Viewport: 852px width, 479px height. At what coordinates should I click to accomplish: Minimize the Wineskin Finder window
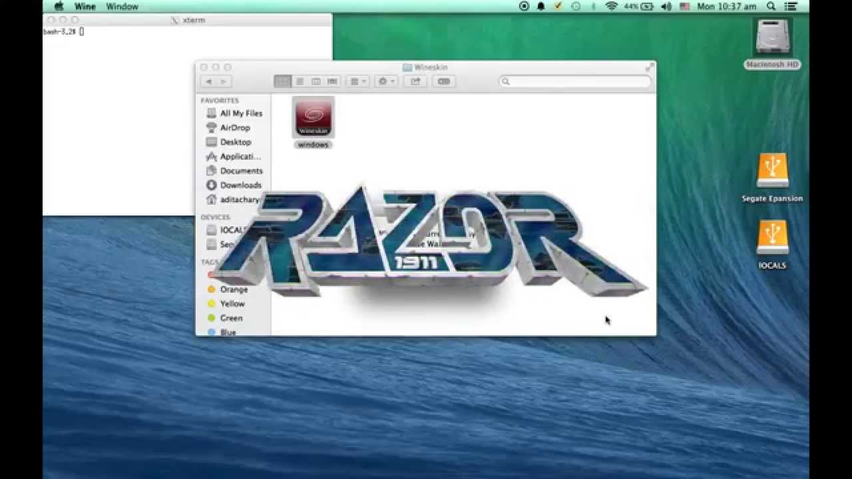click(216, 67)
